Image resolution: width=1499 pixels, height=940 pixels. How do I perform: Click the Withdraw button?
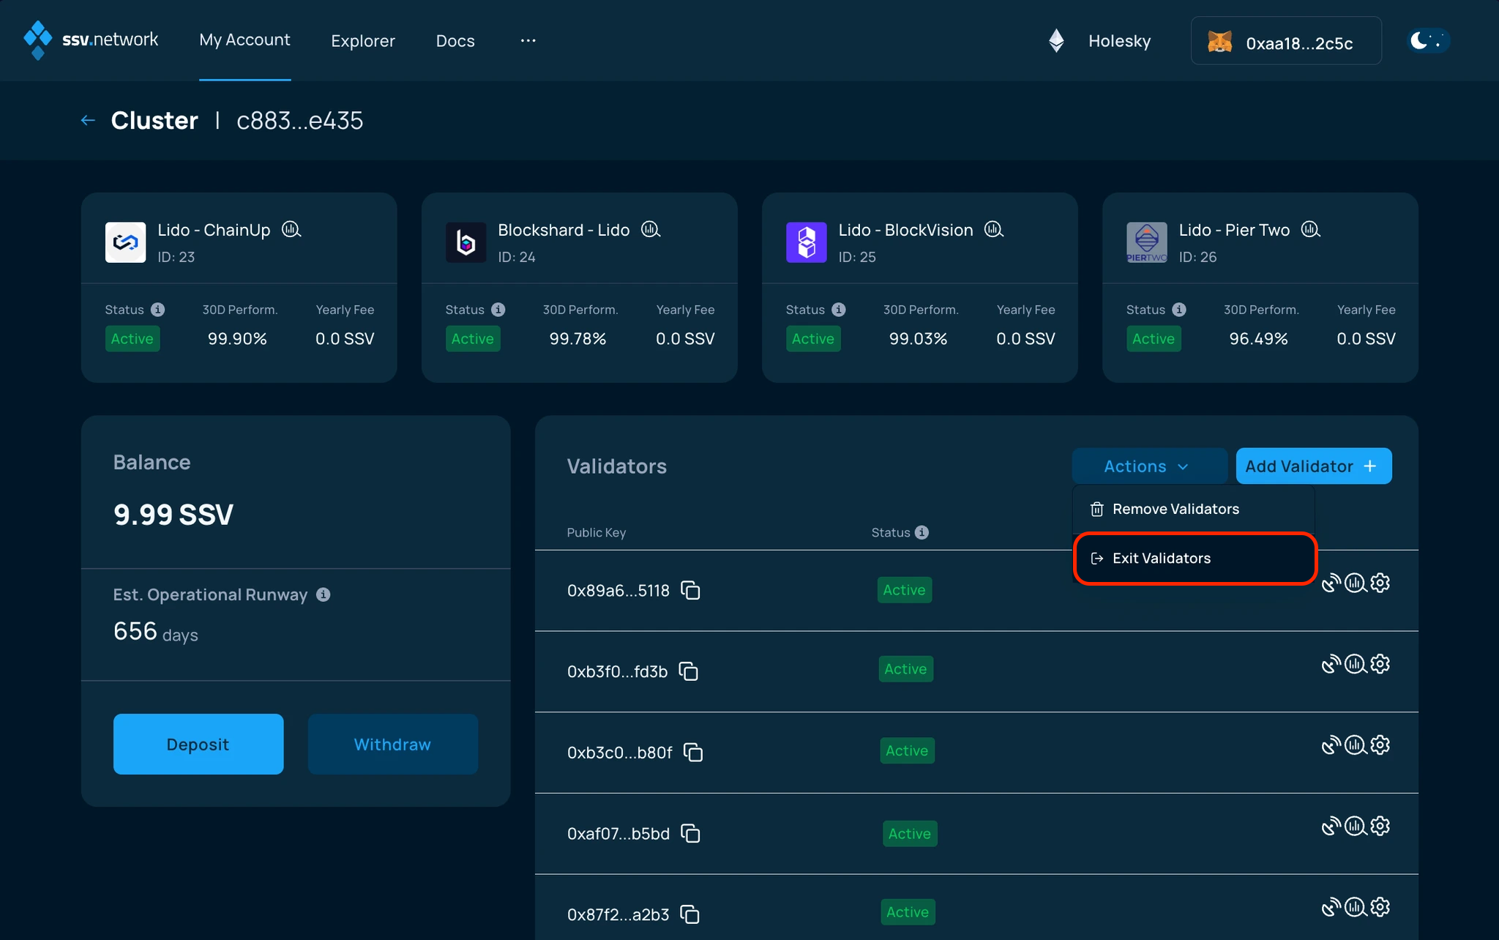[x=393, y=744]
